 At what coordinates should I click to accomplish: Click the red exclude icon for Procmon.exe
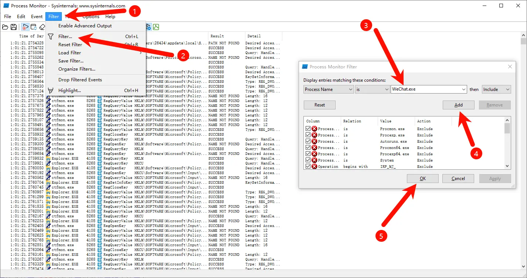[x=314, y=129]
